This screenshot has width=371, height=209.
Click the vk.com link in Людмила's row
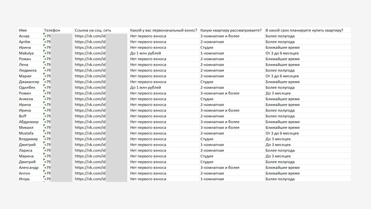[x=90, y=70]
